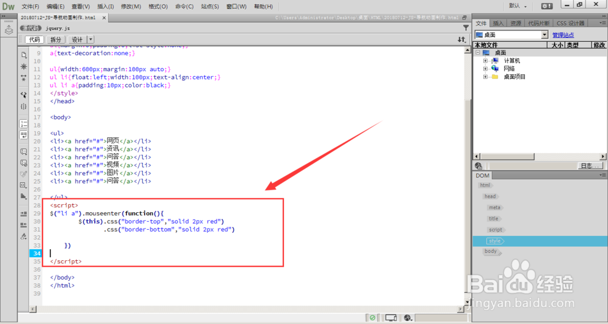
Task: Open the 帮助(H) menu
Action: pos(263,7)
